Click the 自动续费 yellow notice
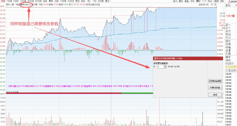 pos(231,67)
